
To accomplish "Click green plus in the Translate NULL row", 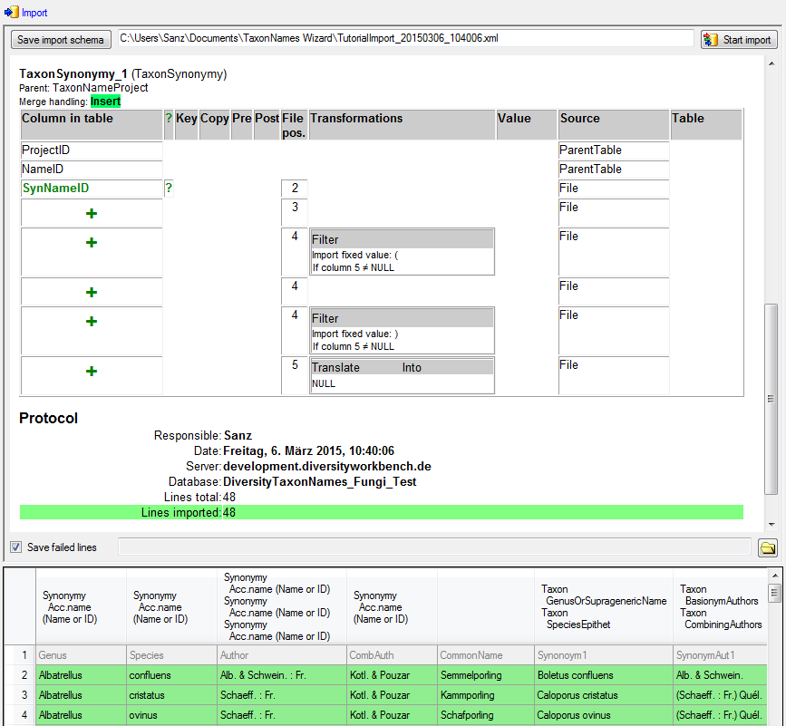I will [x=92, y=372].
